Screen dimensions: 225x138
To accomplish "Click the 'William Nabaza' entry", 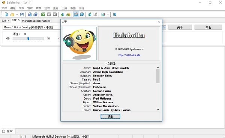I will point(103,102).
